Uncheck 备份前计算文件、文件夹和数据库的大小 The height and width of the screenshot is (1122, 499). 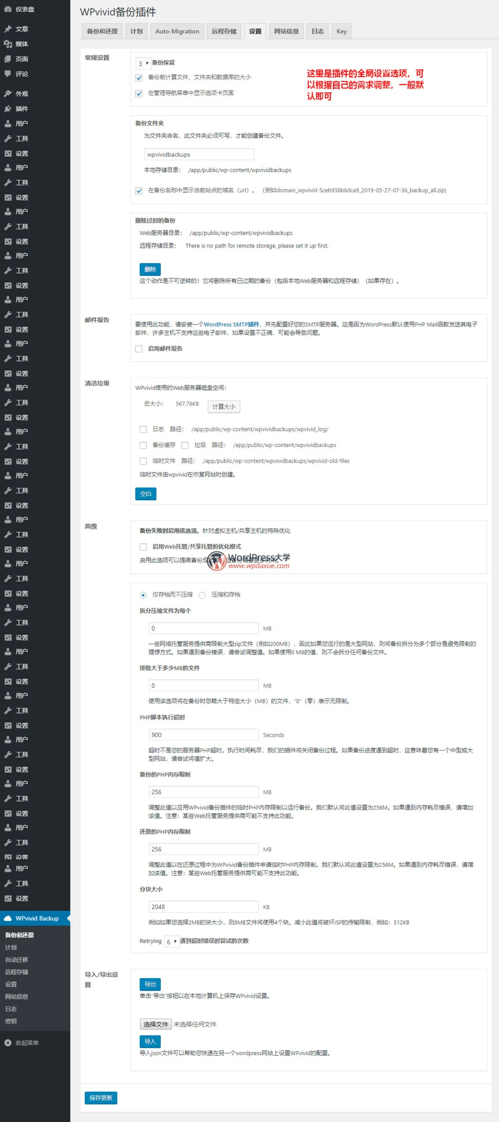[139, 78]
